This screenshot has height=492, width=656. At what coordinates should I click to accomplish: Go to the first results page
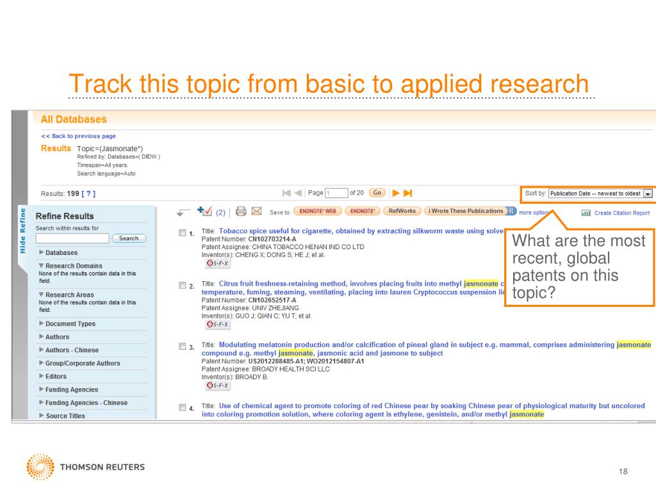(x=286, y=193)
